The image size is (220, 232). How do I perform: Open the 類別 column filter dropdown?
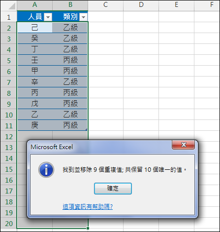point(83,17)
